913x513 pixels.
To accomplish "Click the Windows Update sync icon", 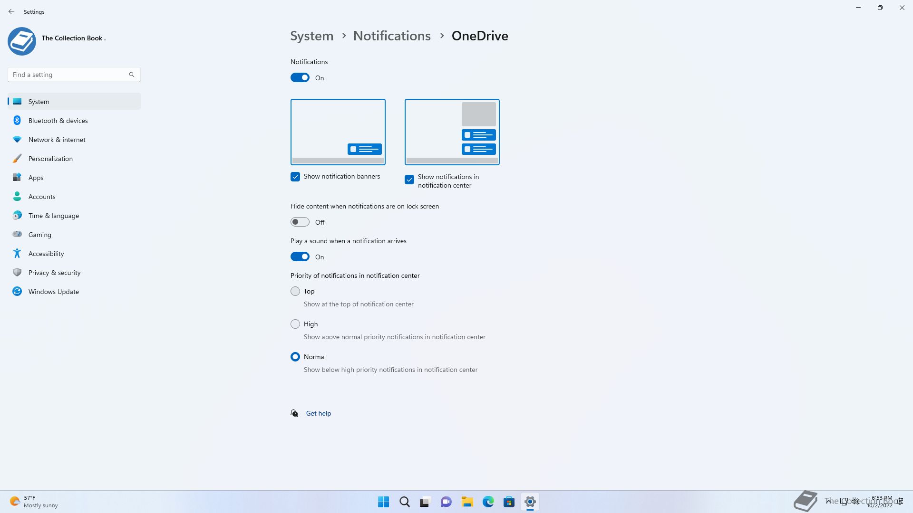I will coord(17,291).
